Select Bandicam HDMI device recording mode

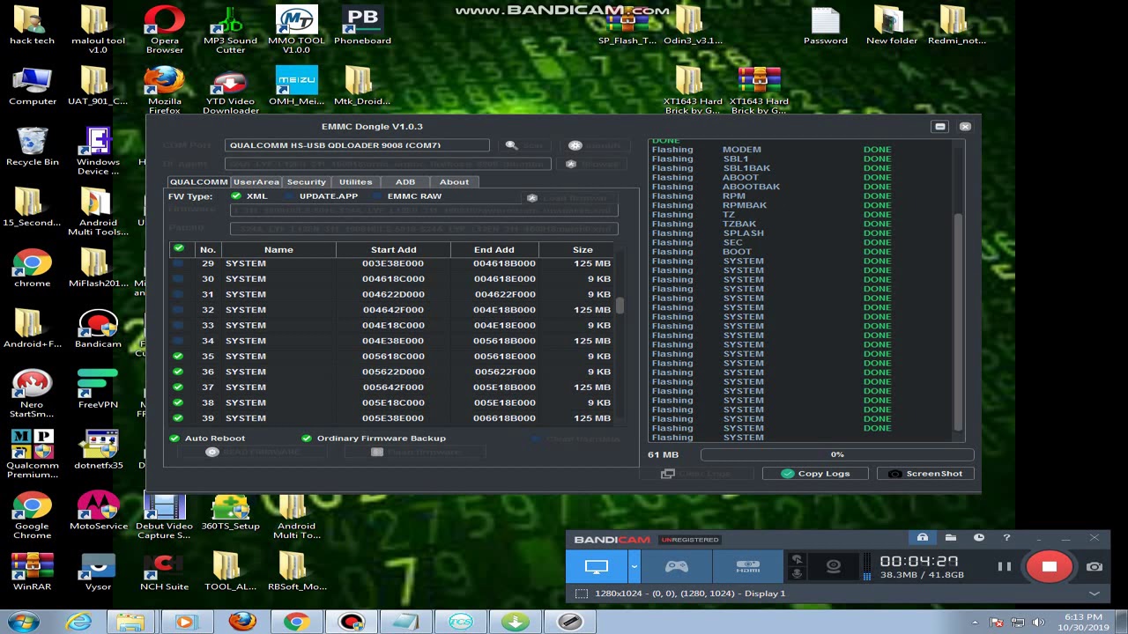[x=748, y=567]
